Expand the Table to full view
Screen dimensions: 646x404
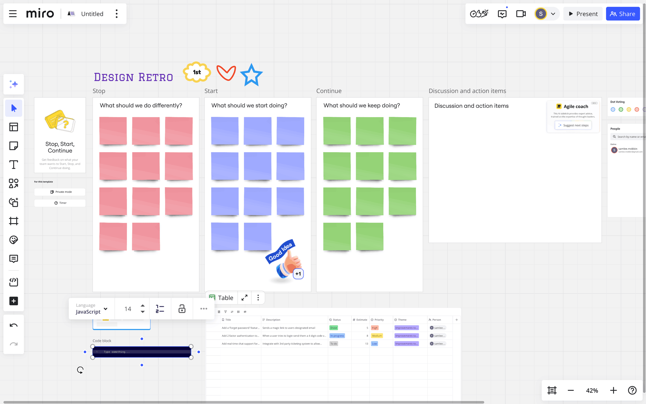click(x=245, y=298)
